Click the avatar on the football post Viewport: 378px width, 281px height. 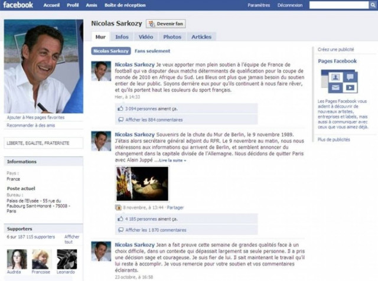pos(101,71)
